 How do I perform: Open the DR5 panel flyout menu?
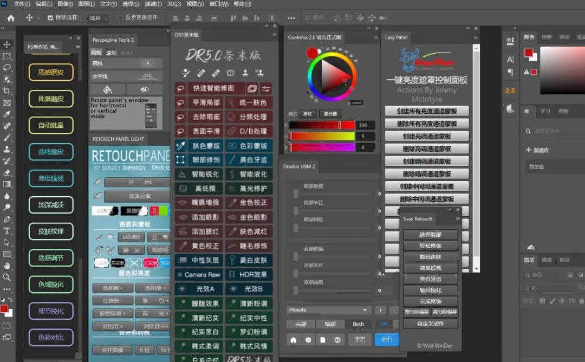pyautogui.click(x=273, y=35)
